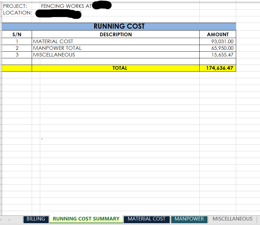Click the yellow TOTAL label cell

click(x=120, y=68)
